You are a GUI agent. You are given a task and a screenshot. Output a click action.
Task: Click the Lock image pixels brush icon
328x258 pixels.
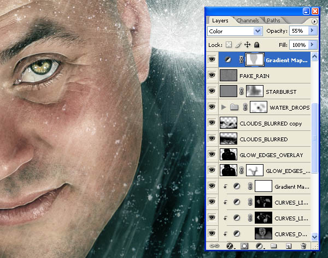click(238, 45)
